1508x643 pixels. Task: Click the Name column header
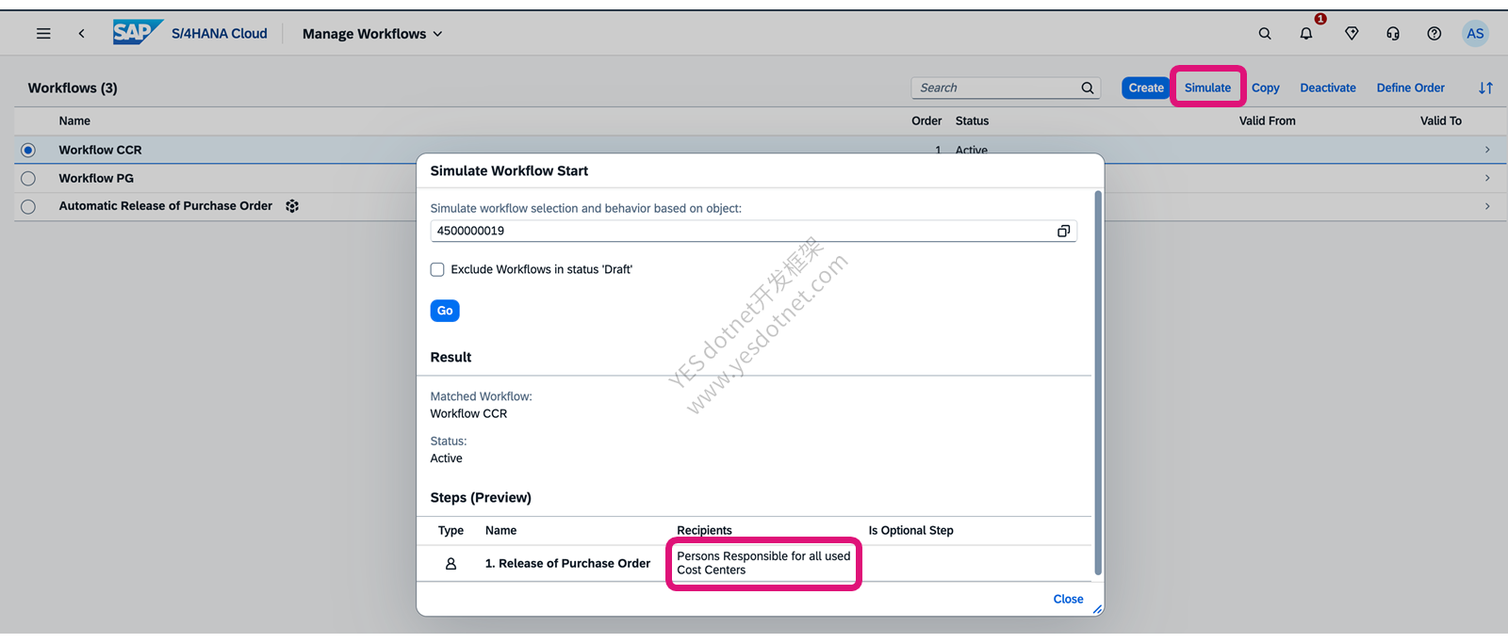(x=74, y=121)
